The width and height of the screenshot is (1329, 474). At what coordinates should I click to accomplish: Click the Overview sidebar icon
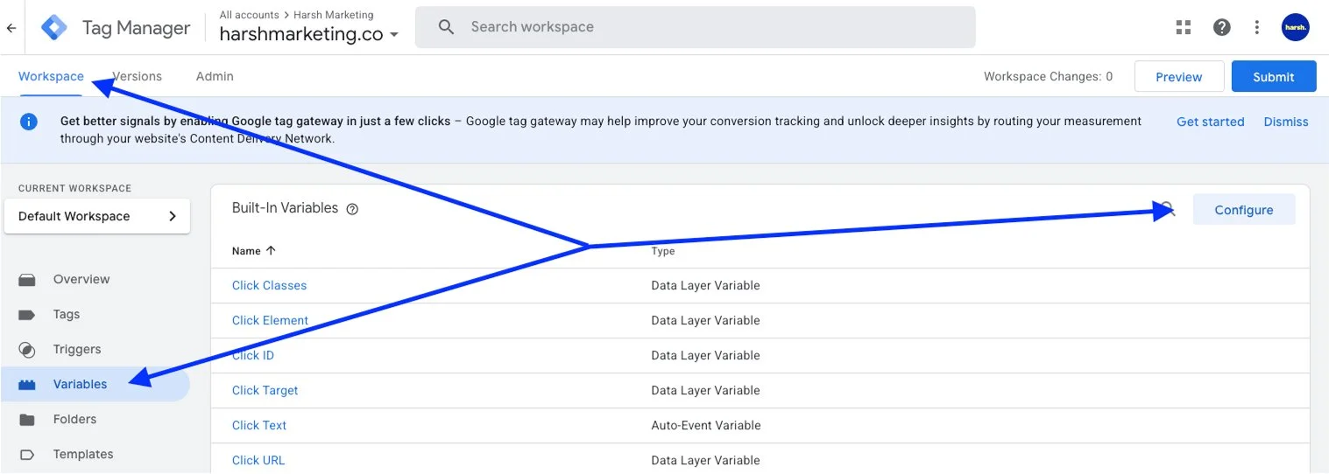coord(27,280)
